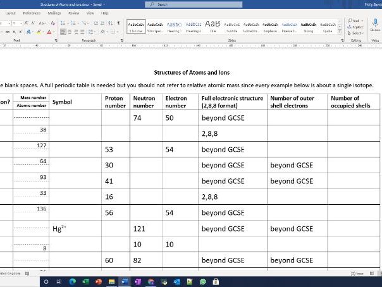Click the Numbering list icon
The height and width of the screenshot is (287, 382).
point(73,23)
